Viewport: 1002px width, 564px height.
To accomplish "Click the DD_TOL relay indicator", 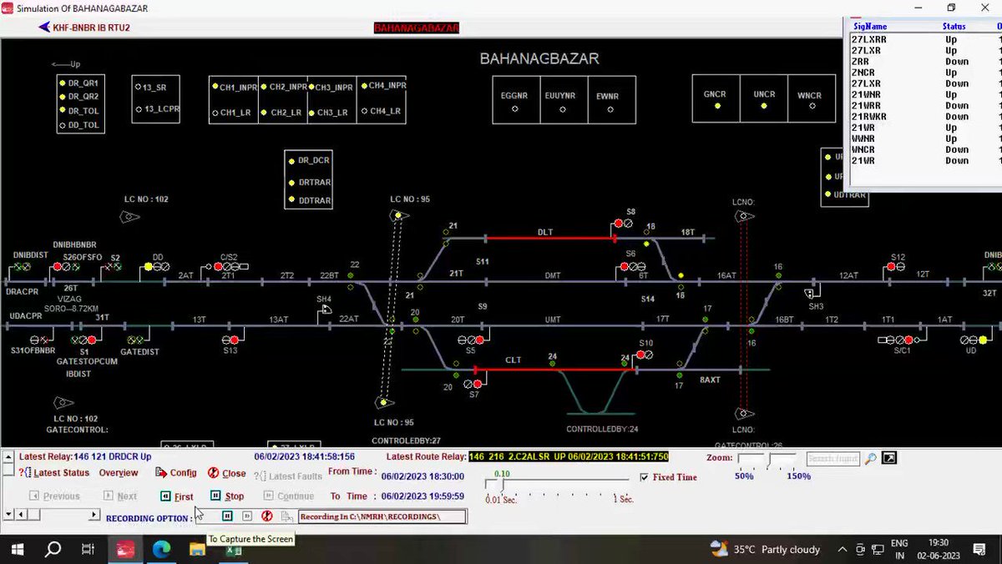I will pyautogui.click(x=62, y=126).
